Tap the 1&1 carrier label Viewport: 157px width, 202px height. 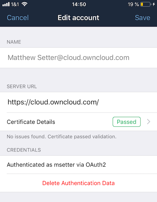15,4
